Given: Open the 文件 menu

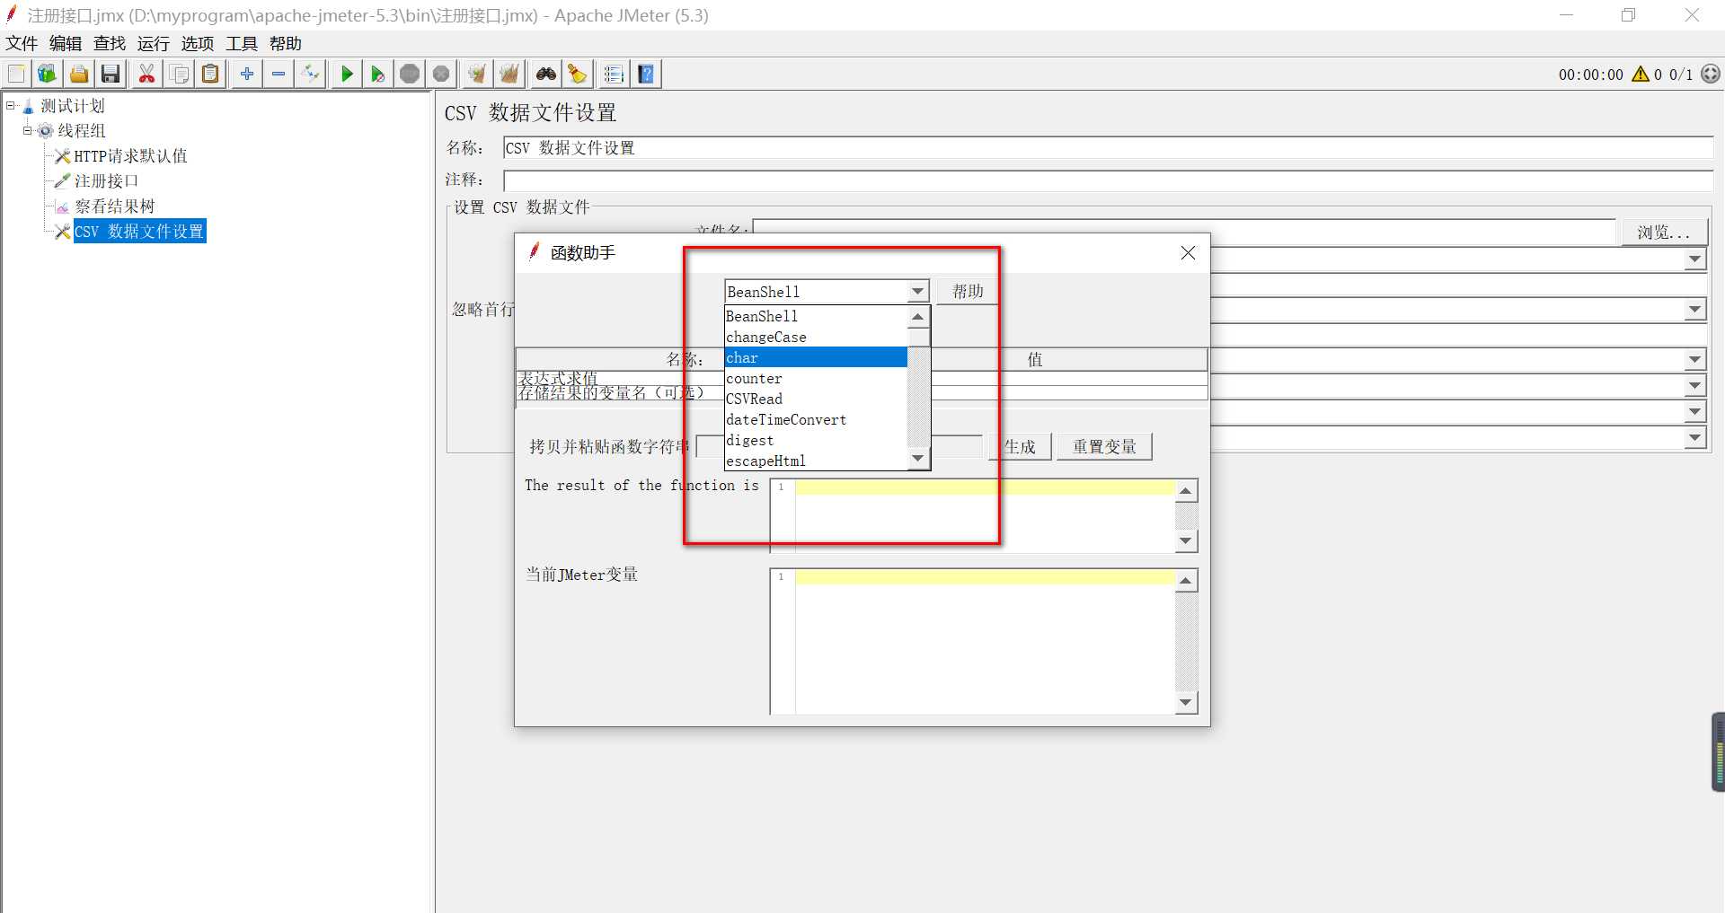Looking at the screenshot, I should pos(22,44).
